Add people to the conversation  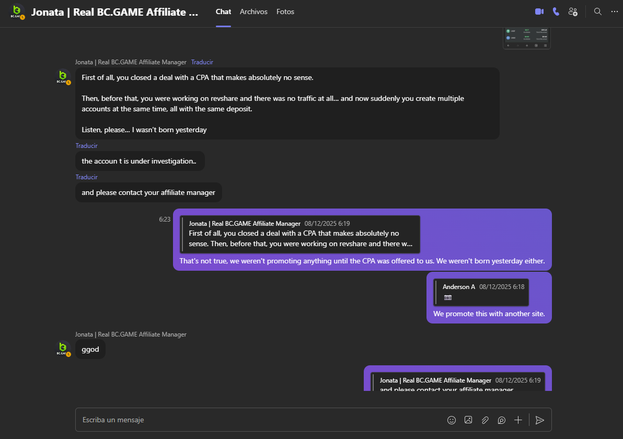click(573, 11)
